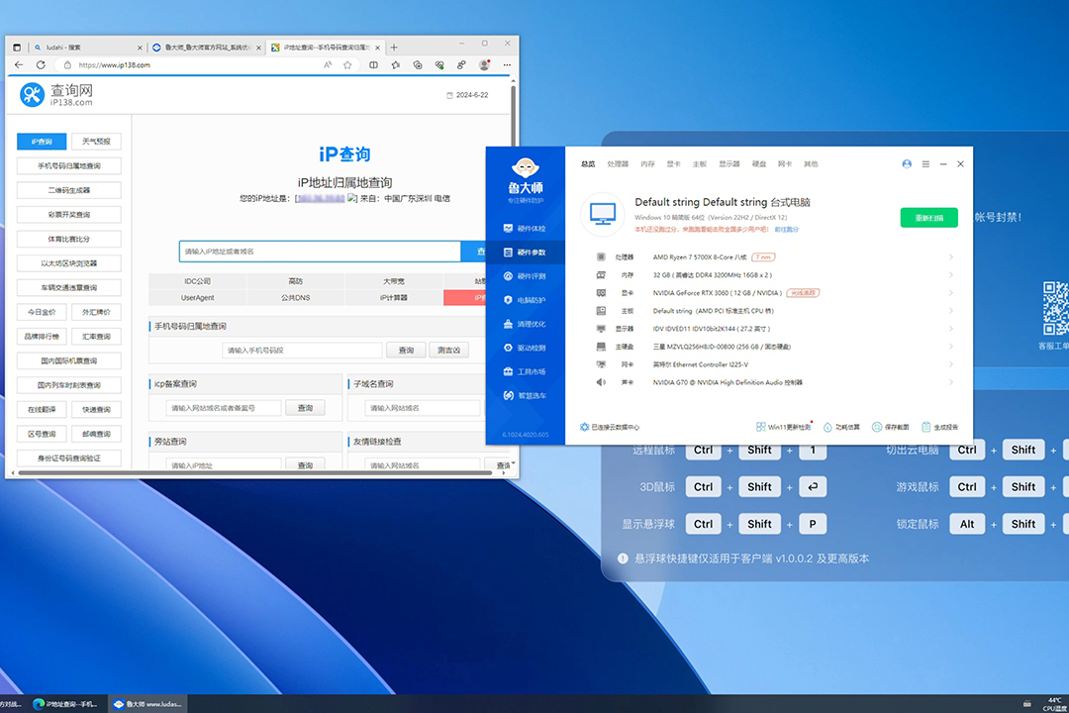The image size is (1069, 713).
Task: Click the read aloud icon in Edge address bar
Action: pos(328,64)
